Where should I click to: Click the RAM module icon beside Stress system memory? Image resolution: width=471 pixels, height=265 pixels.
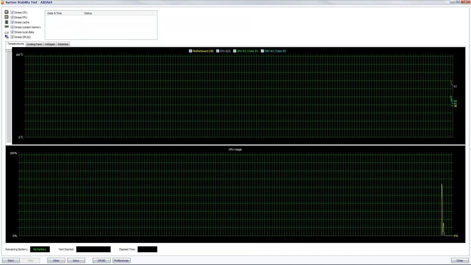click(7, 27)
